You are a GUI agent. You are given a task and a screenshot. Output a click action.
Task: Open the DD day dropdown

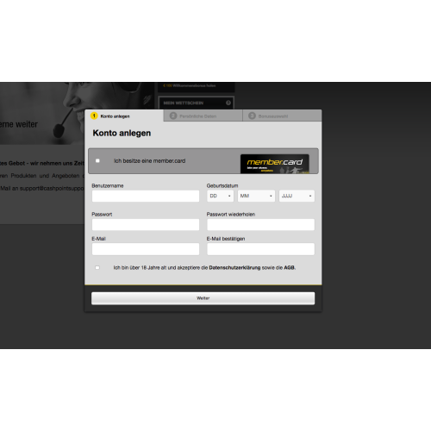click(221, 196)
